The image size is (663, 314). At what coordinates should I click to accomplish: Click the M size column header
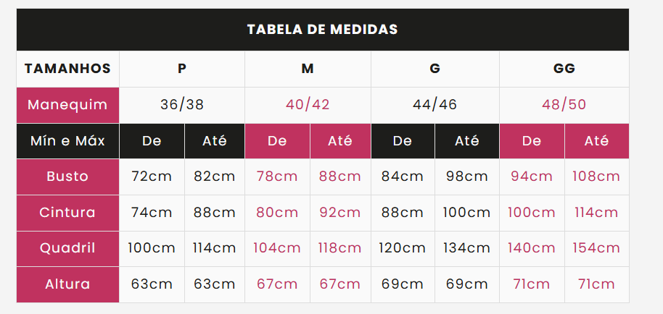308,69
